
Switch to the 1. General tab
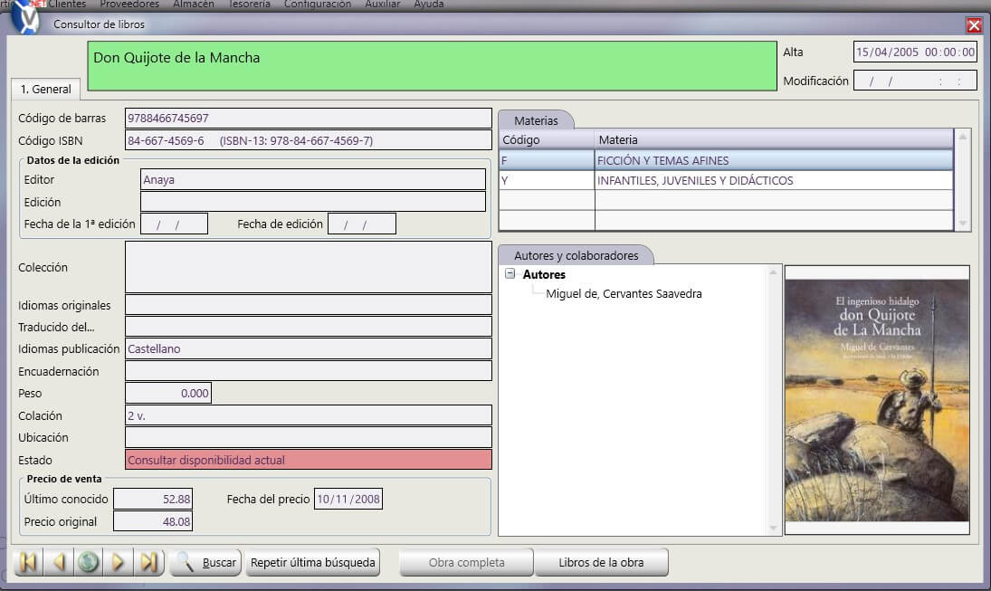click(x=45, y=90)
